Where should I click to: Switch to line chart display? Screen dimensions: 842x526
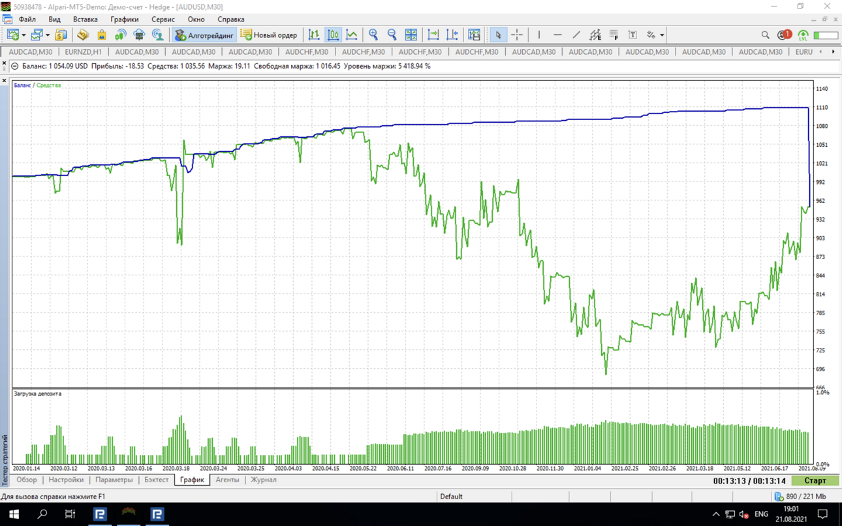click(352, 35)
